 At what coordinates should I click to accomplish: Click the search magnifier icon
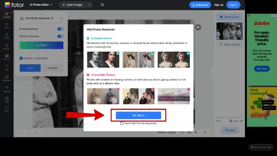(102, 5)
